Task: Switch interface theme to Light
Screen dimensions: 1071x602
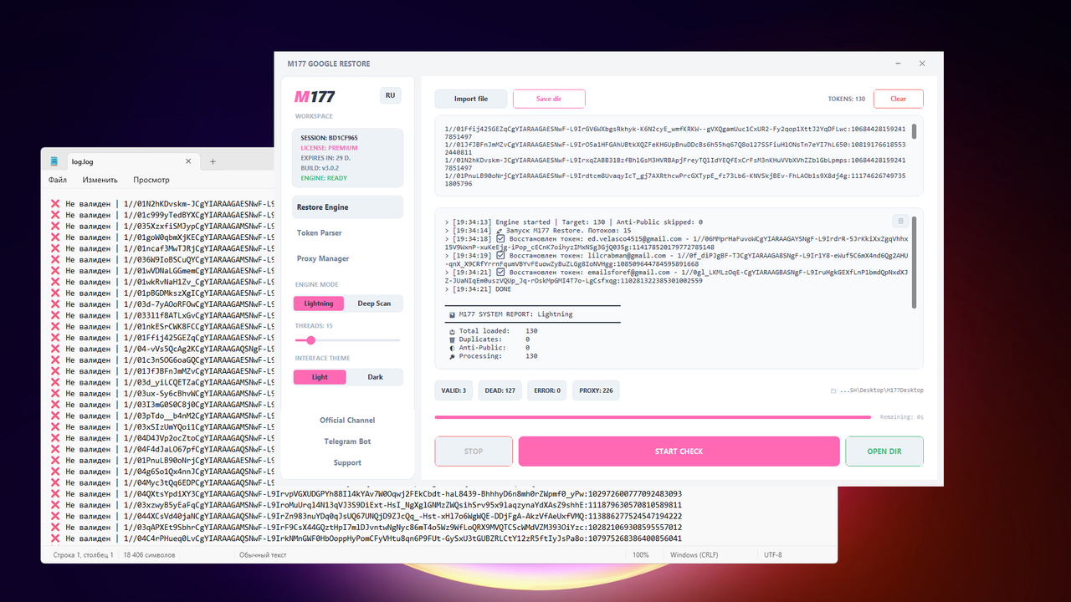Action: click(320, 377)
